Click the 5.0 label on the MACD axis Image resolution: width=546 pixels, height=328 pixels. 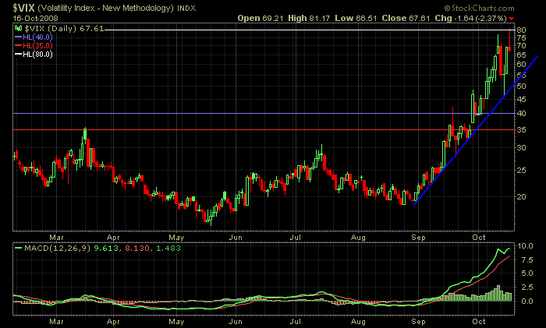click(x=526, y=273)
